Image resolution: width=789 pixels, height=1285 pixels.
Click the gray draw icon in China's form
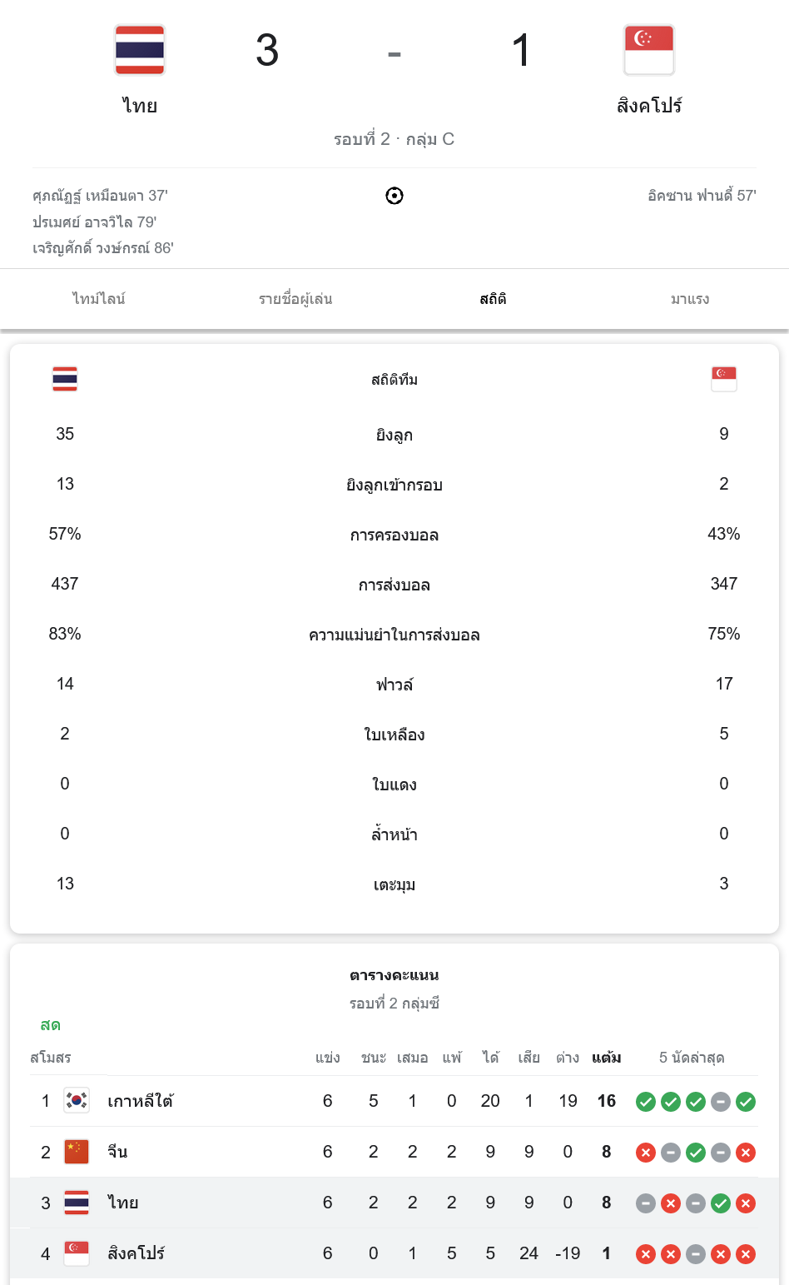670,1151
